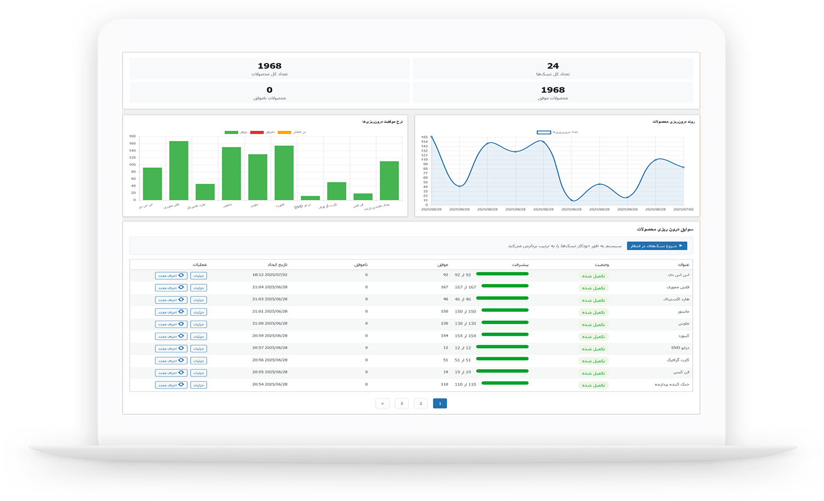Go to page 2 of the import history
824x501 pixels.
421,403
